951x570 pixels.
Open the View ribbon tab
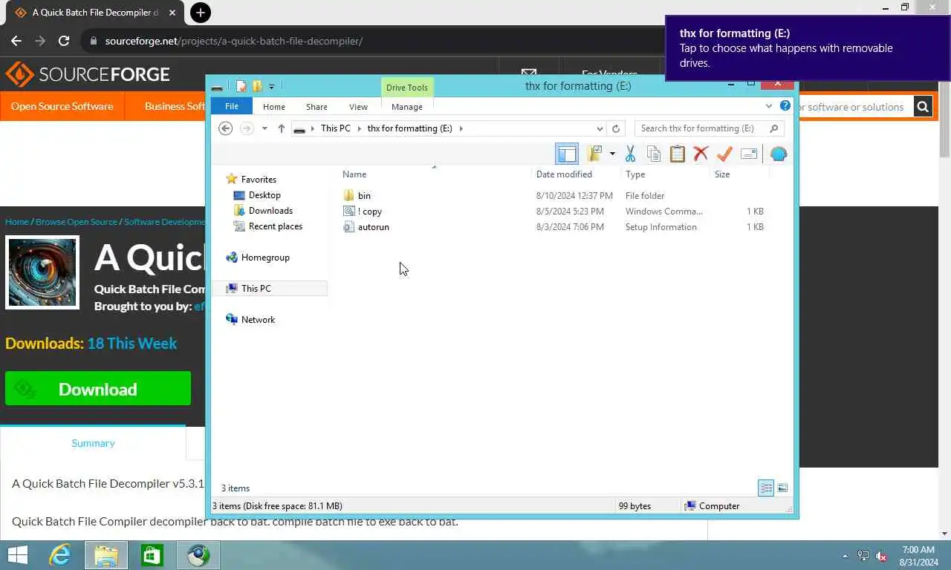tap(358, 107)
